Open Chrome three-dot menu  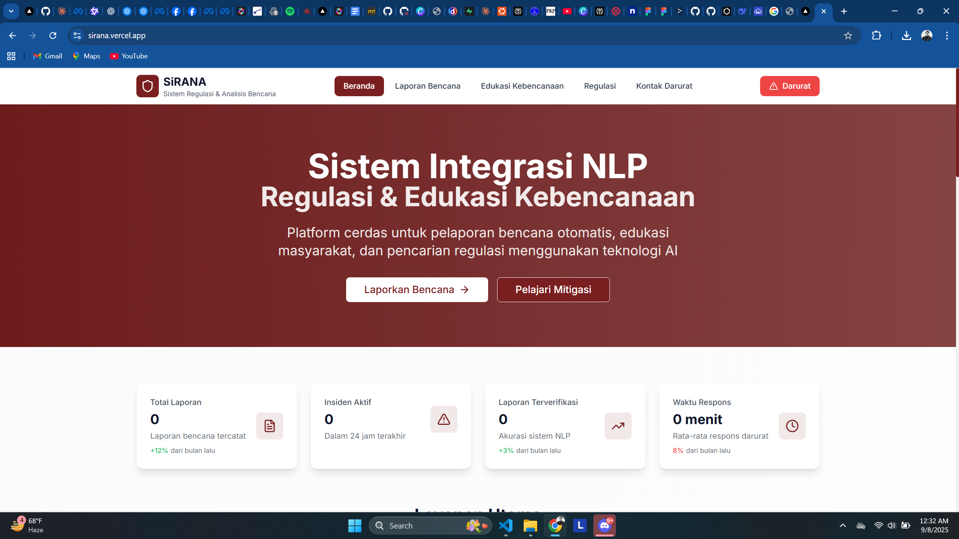[947, 36]
